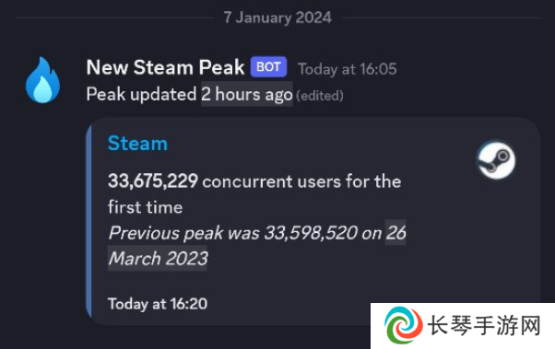Click the Today at 16:05 message timestamp
The image size is (555, 349).
click(348, 69)
